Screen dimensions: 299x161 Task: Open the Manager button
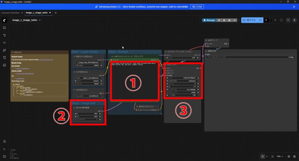click(x=209, y=20)
